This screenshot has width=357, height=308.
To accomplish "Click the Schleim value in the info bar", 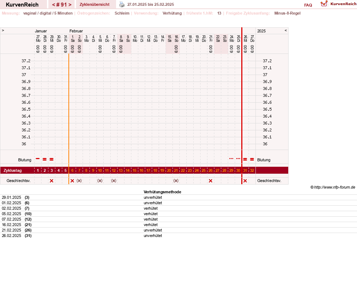I will click(122, 13).
